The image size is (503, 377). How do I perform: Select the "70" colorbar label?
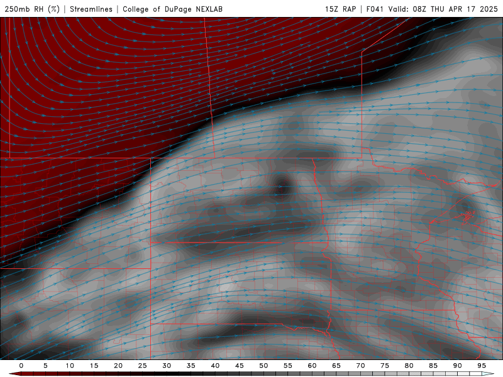pos(360,366)
